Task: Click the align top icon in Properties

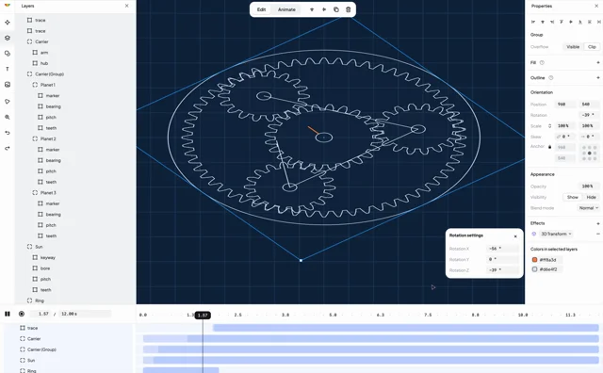Action: pos(562,22)
